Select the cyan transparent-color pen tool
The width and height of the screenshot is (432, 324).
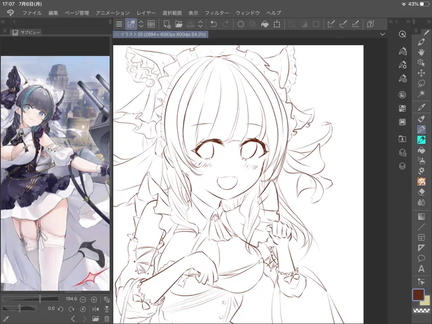point(421,140)
